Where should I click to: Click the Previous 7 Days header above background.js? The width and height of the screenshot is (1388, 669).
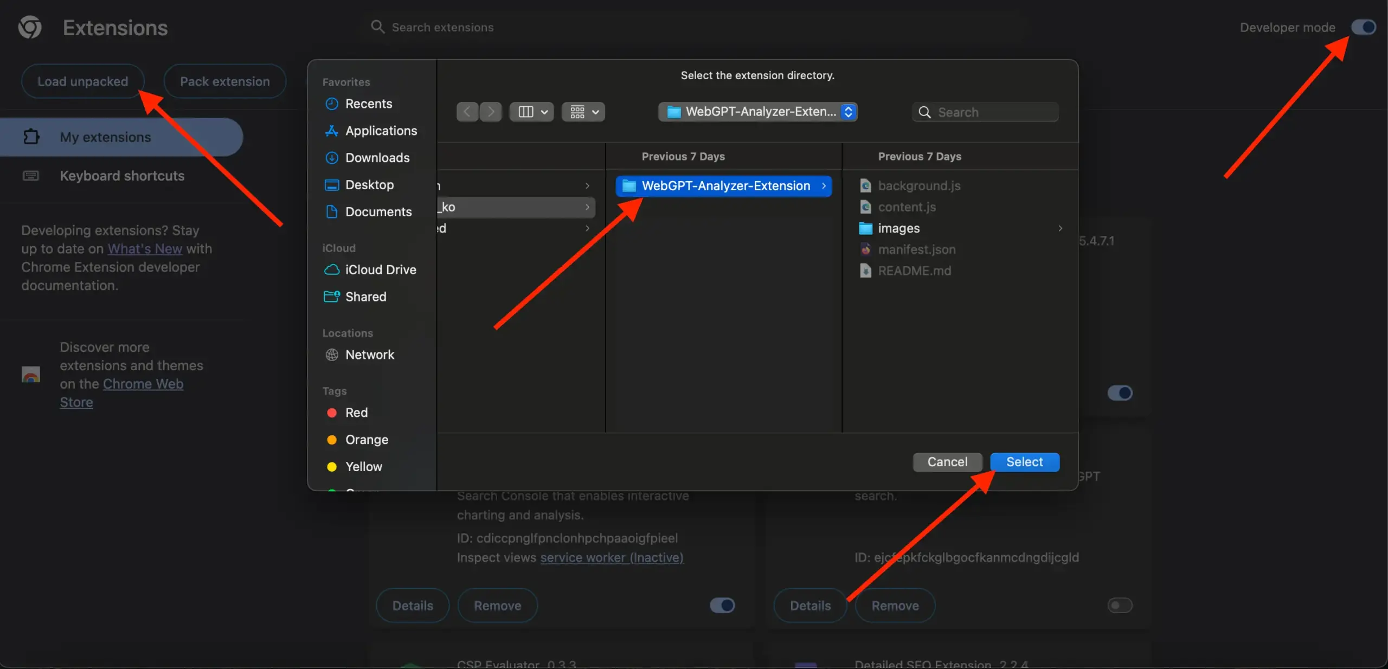point(920,156)
